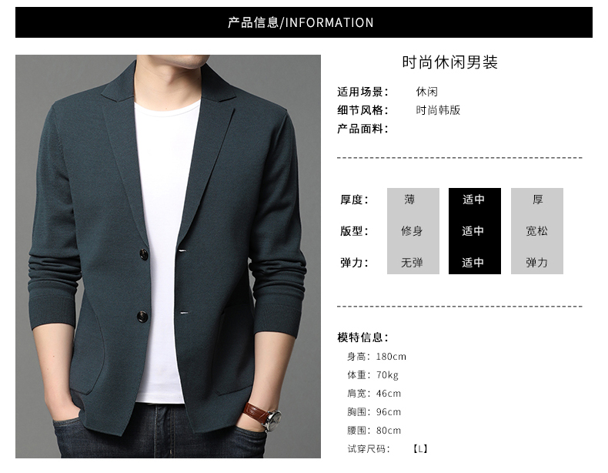Click the 试穿尺码 【L】 size tag
The width and height of the screenshot is (608, 473).
click(421, 449)
